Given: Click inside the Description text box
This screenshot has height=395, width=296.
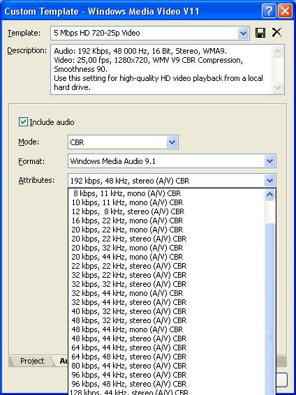Looking at the screenshot, I should pyautogui.click(x=161, y=70).
